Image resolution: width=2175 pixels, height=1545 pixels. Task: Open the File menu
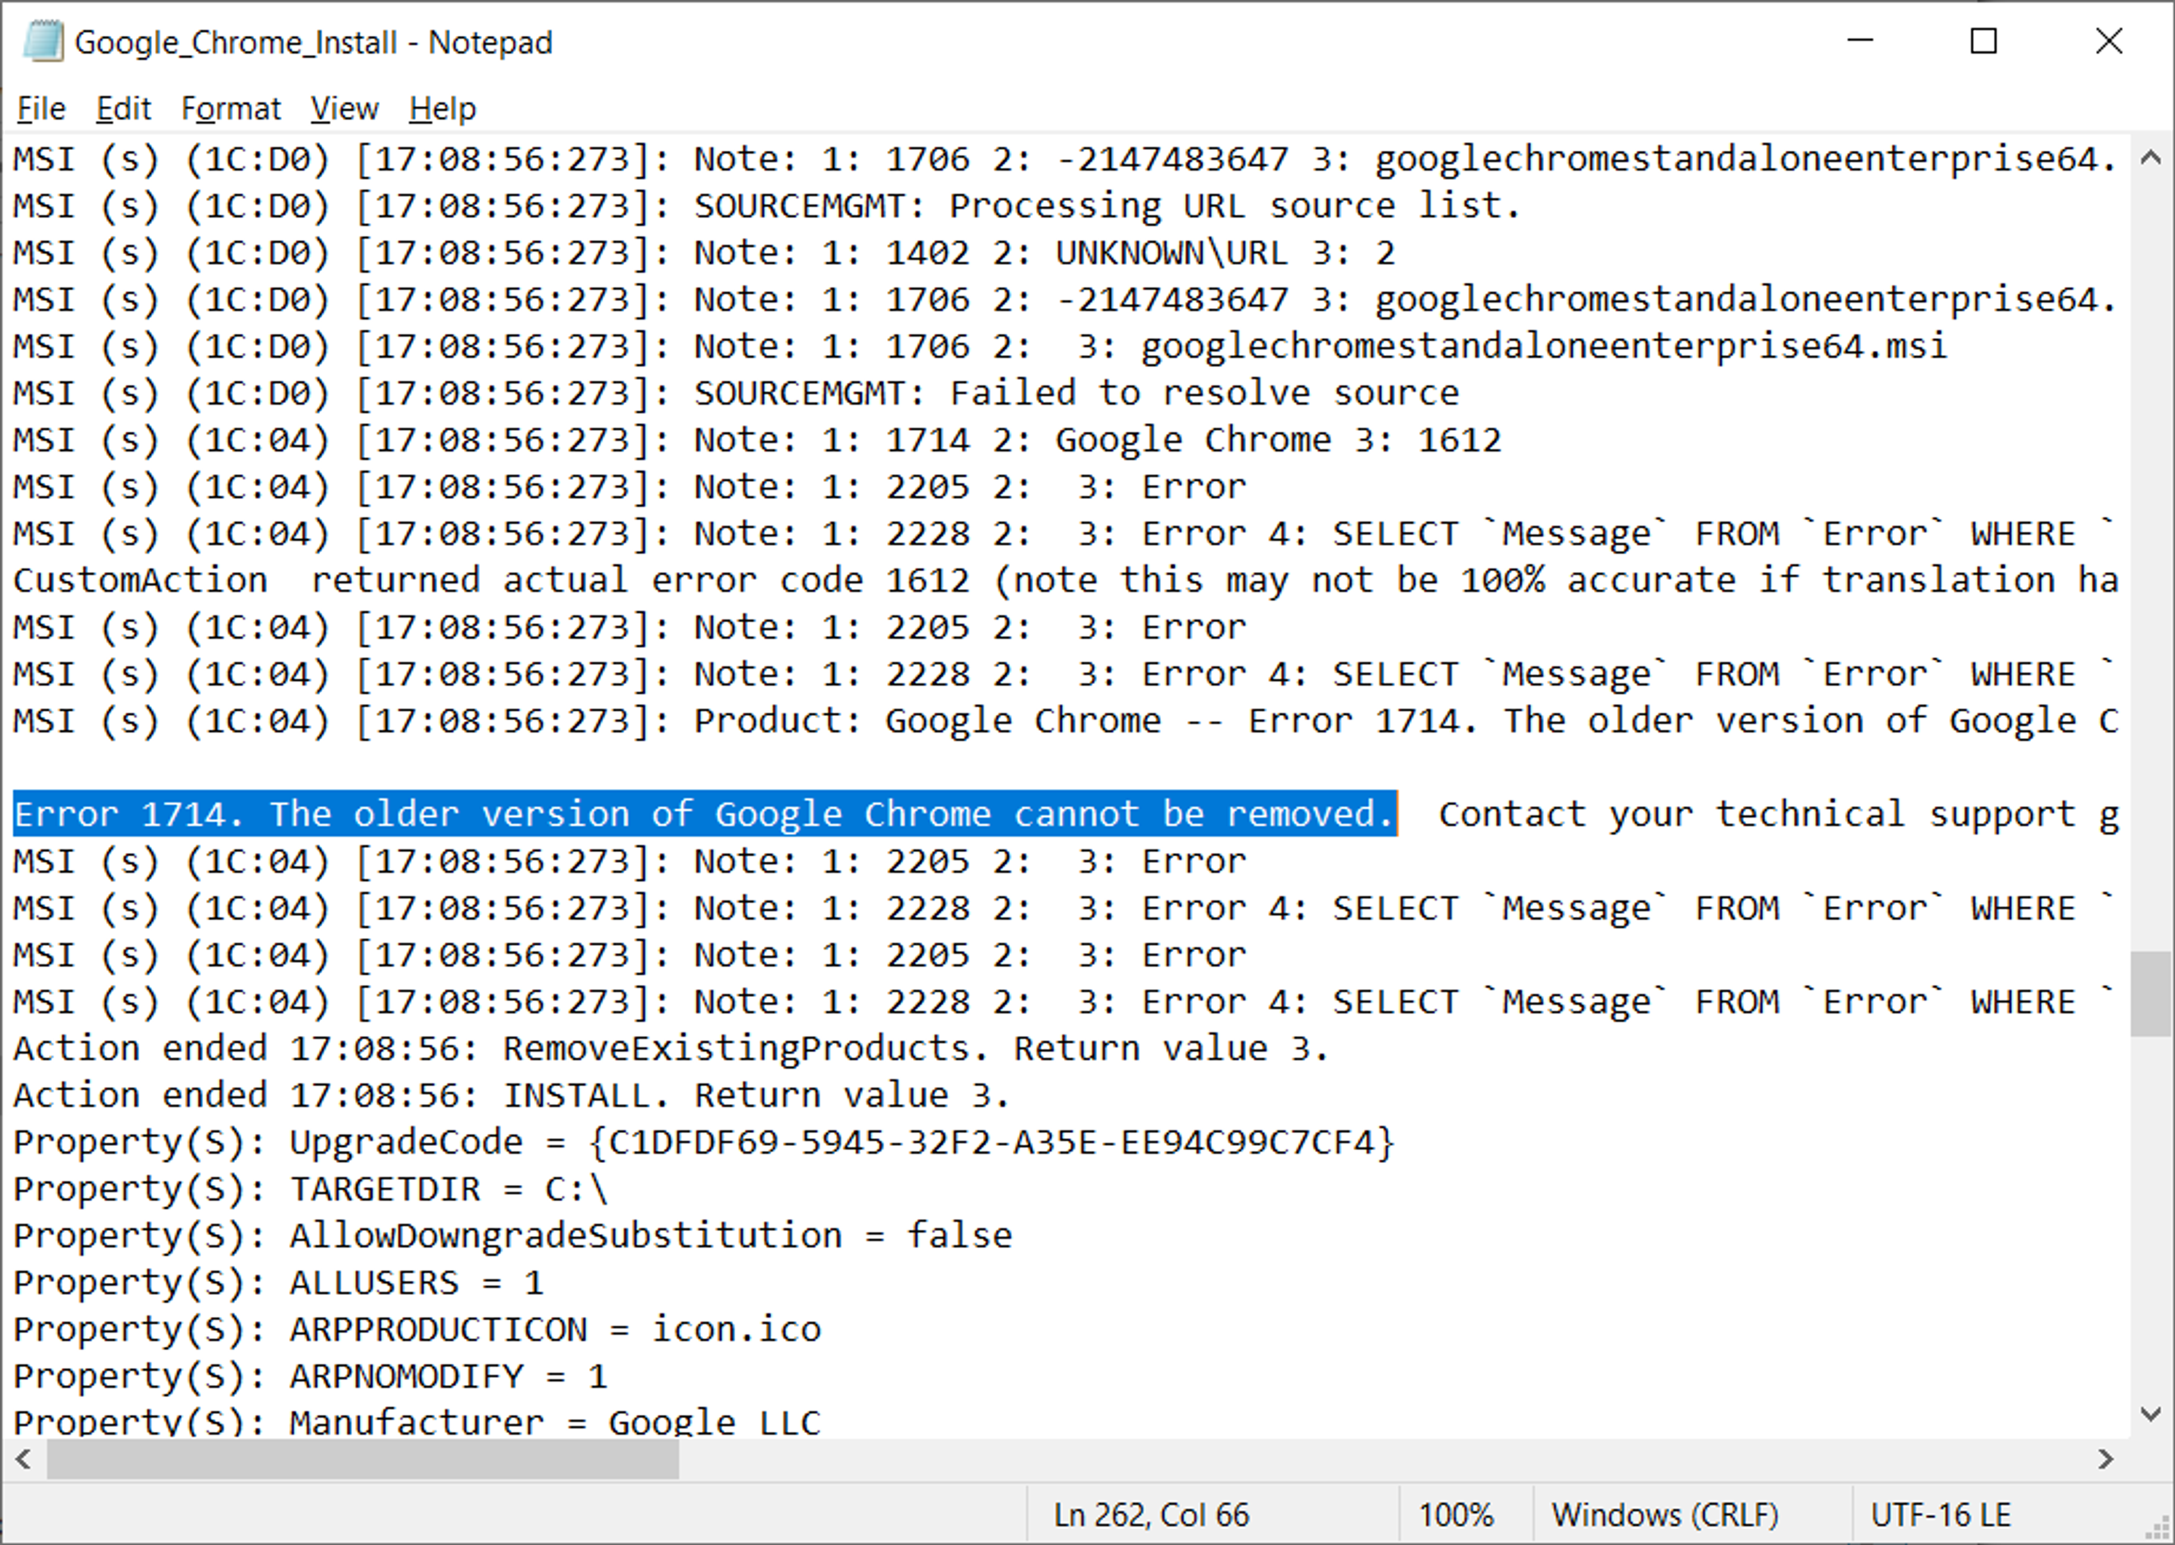point(41,109)
